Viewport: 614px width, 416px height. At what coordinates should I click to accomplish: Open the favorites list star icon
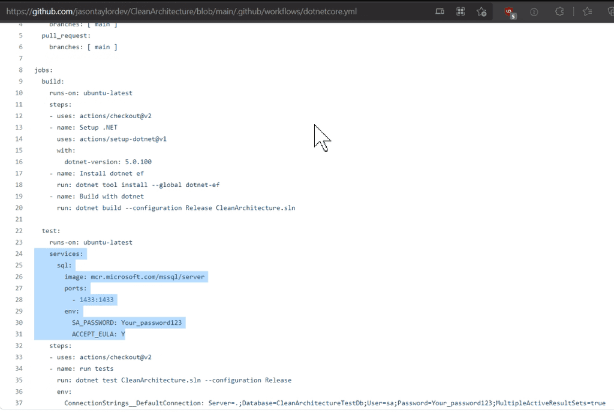(587, 11)
